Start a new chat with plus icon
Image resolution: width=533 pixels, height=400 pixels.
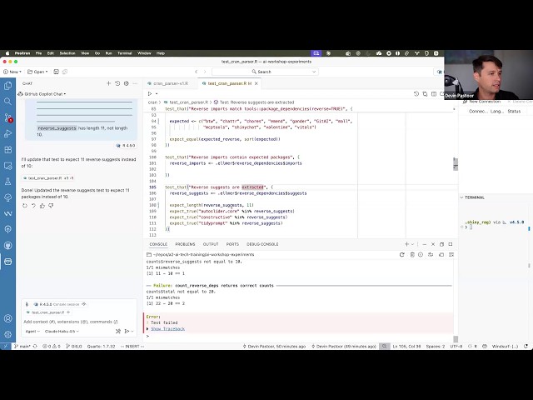(x=109, y=83)
